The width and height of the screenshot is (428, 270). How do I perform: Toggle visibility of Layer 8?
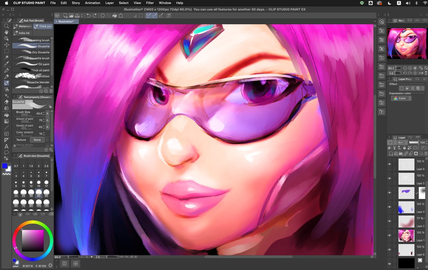[x=389, y=164]
